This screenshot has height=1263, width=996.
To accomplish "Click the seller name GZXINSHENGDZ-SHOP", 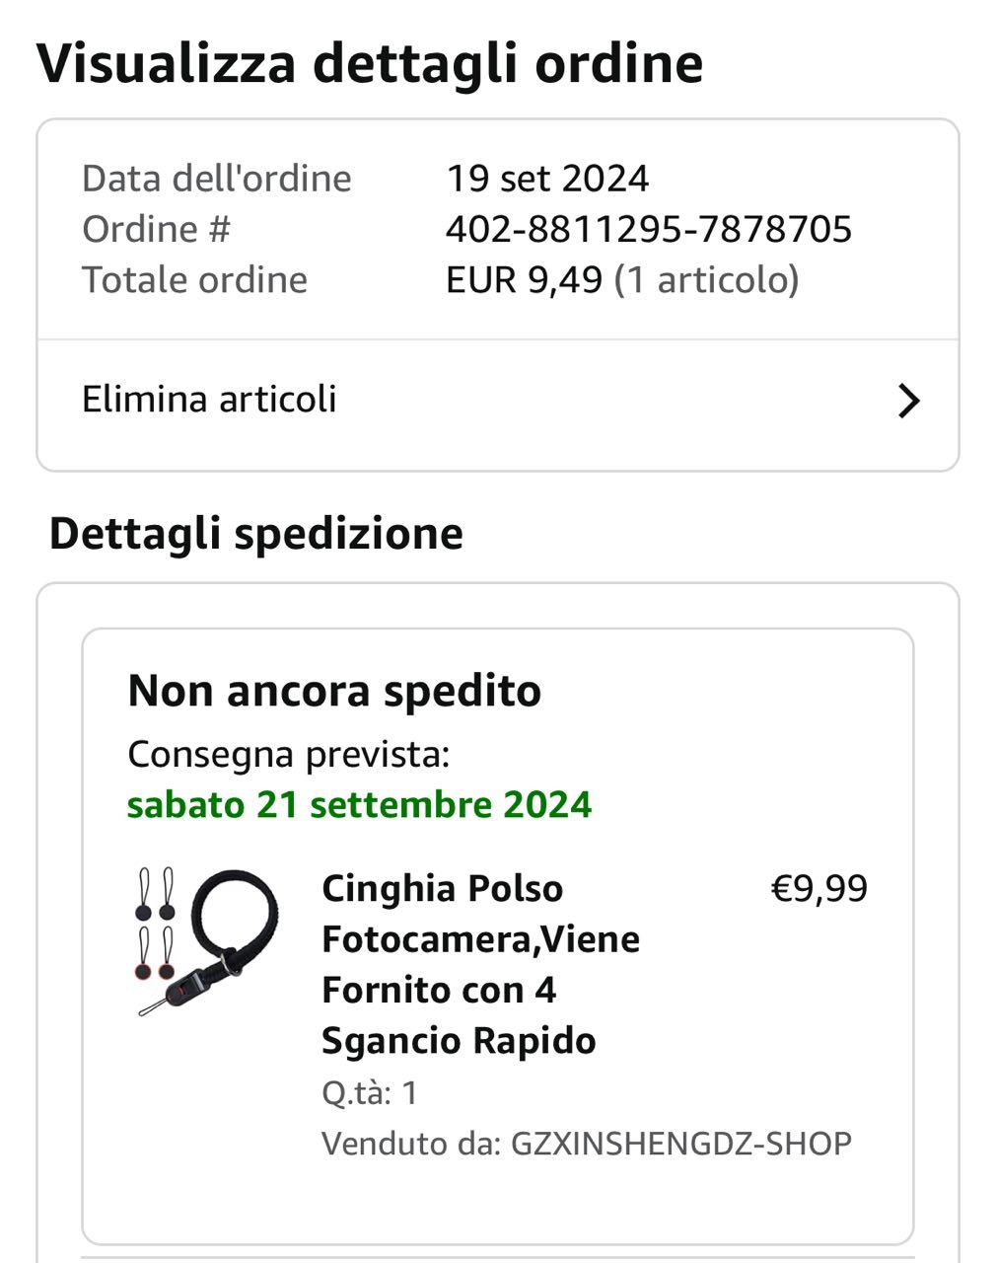I will point(680,1144).
